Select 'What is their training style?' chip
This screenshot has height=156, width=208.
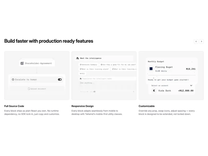coord(94,69)
